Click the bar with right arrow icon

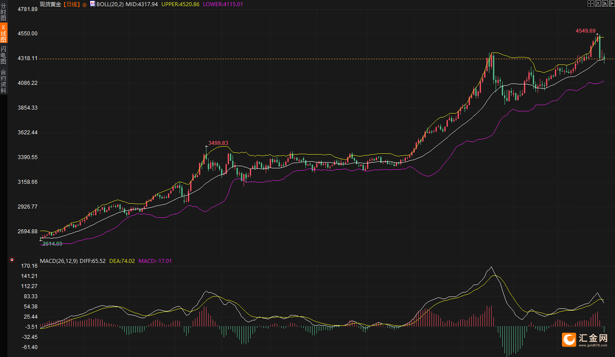(611, 4)
